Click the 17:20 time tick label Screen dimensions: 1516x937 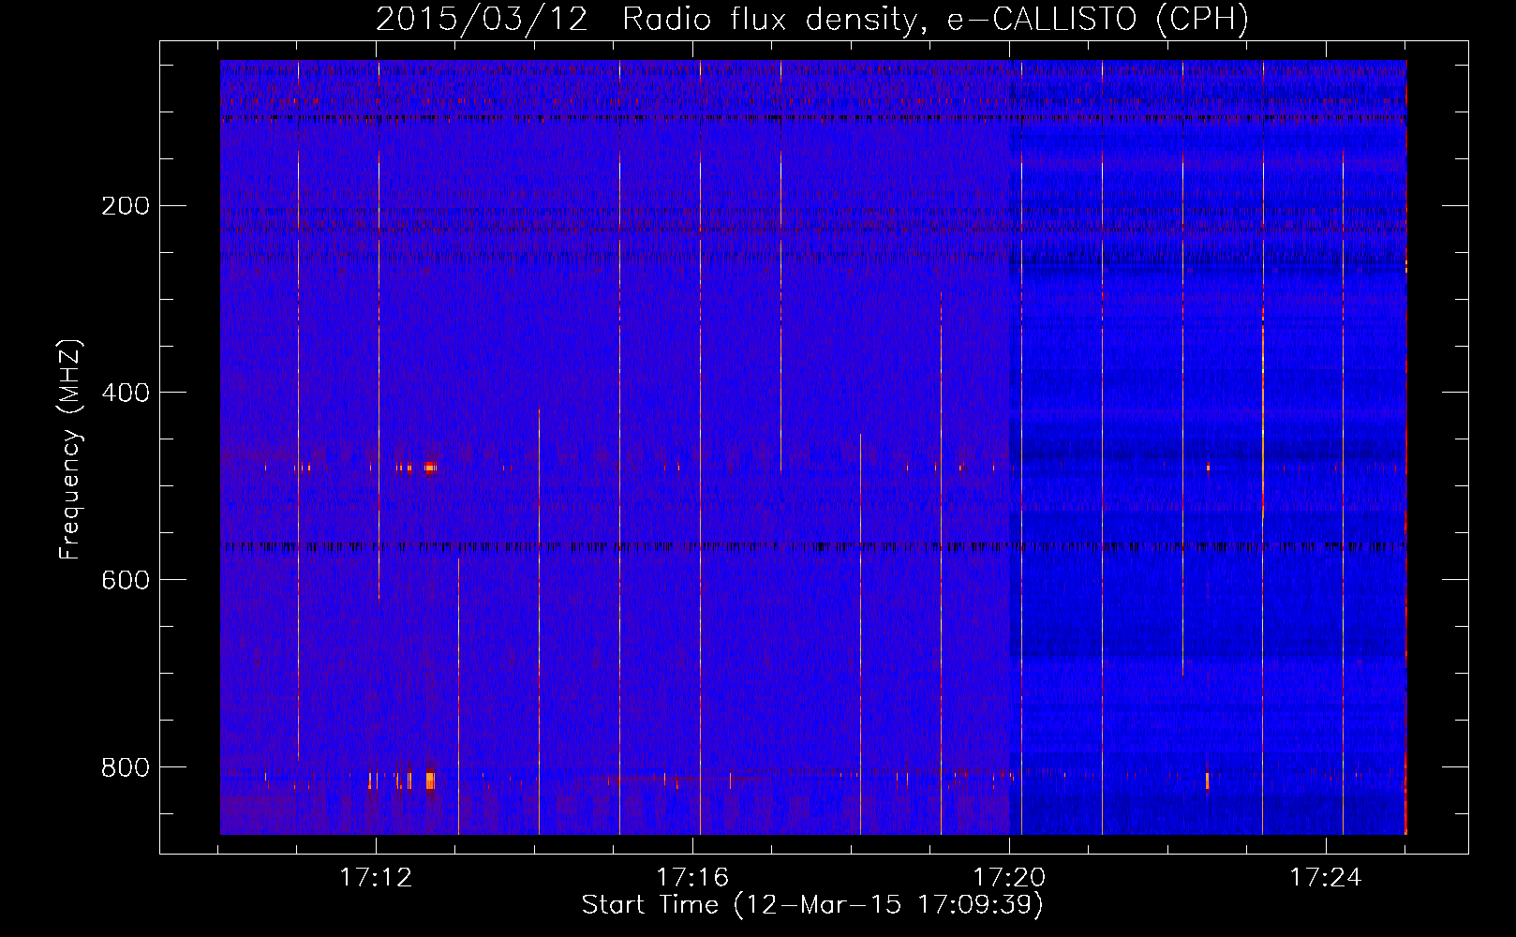1009,878
